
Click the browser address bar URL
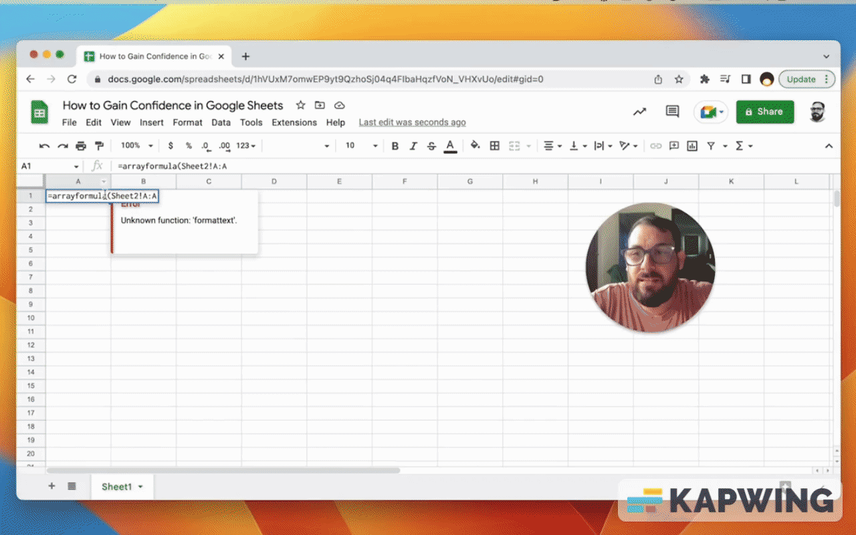click(x=326, y=79)
